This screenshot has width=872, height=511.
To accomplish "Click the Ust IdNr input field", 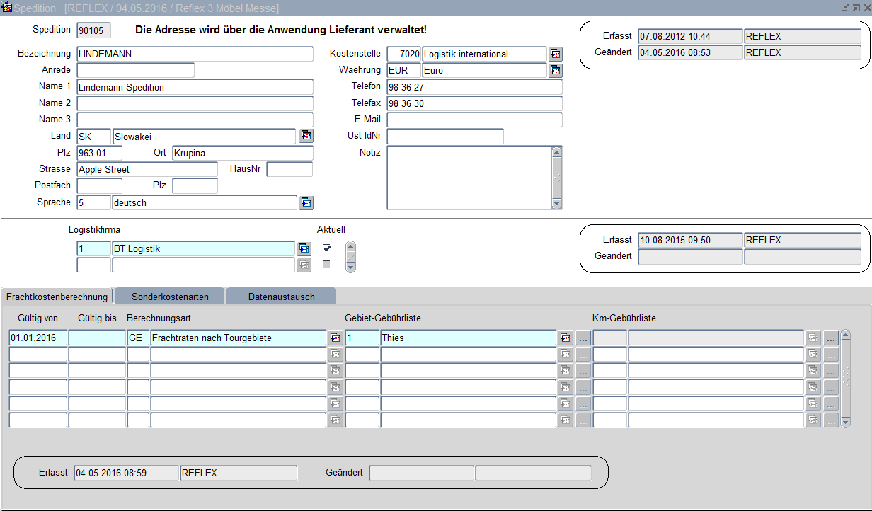I will tap(445, 137).
